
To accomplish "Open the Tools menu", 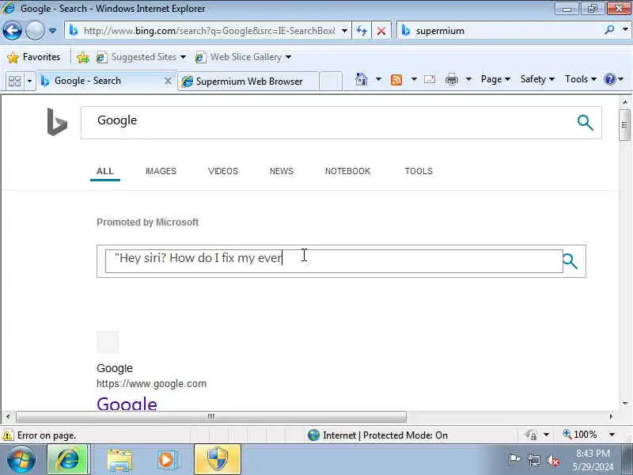I will point(581,79).
